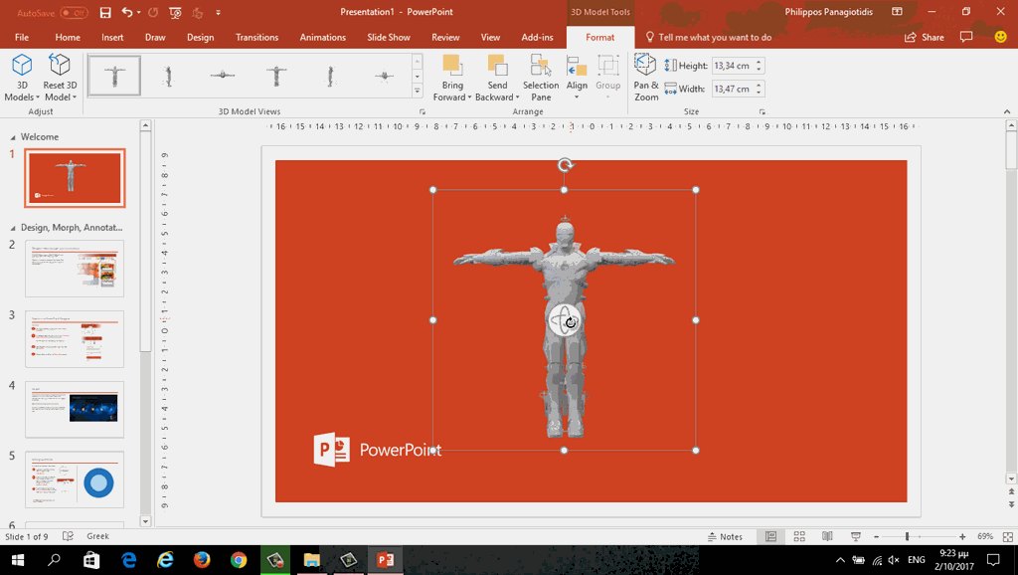The width and height of the screenshot is (1018, 575).
Task: Open the Animations ribbon tab
Action: click(322, 37)
